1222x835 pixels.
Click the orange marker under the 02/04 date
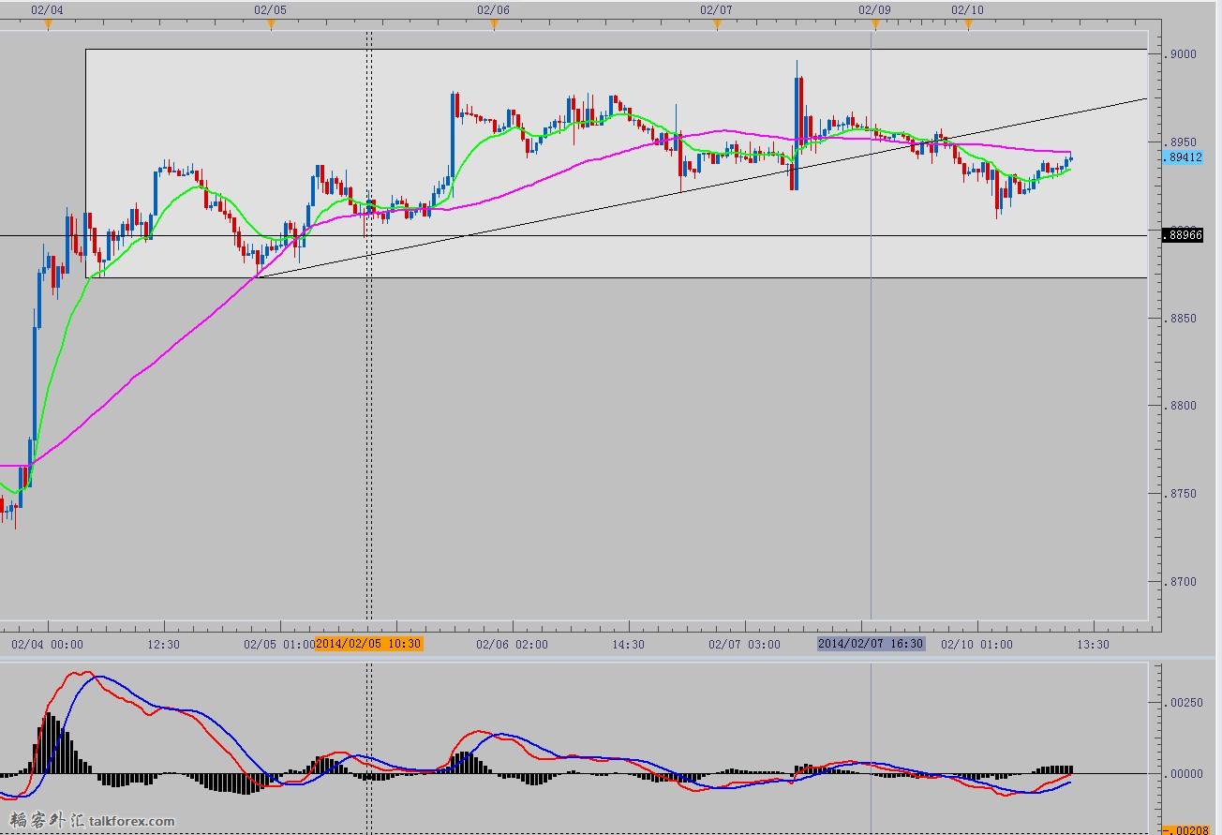point(47,25)
